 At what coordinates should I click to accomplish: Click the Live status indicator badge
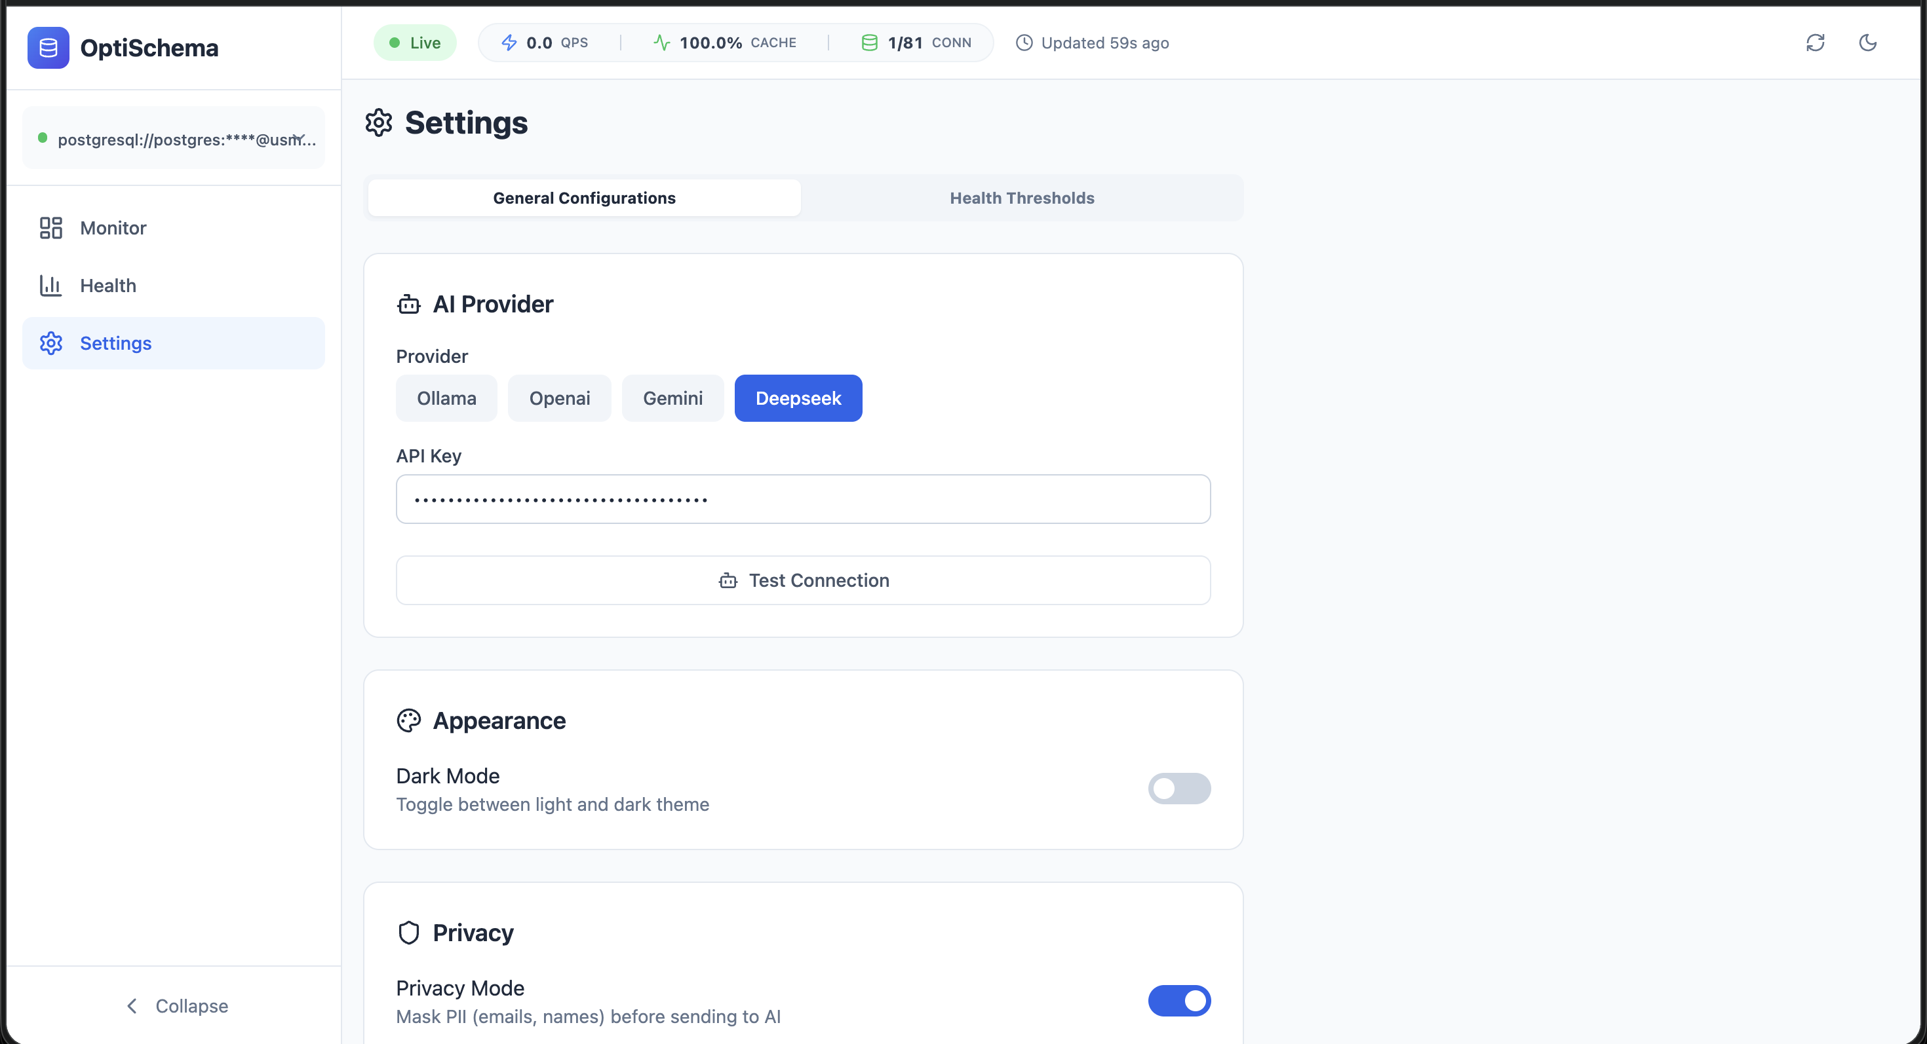point(414,43)
